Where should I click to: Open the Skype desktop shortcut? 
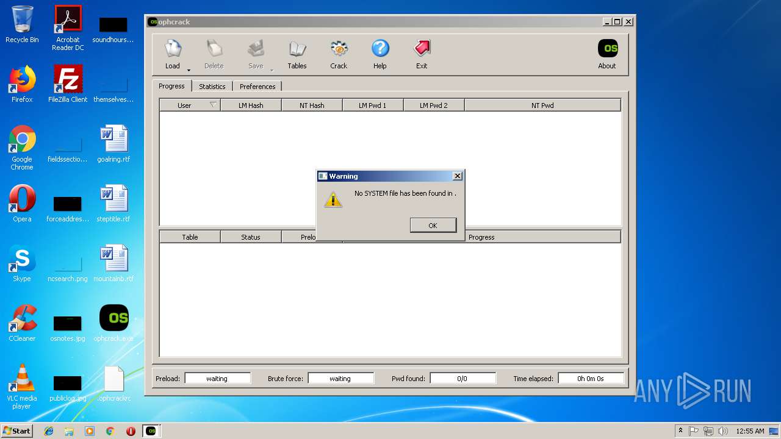tap(22, 264)
